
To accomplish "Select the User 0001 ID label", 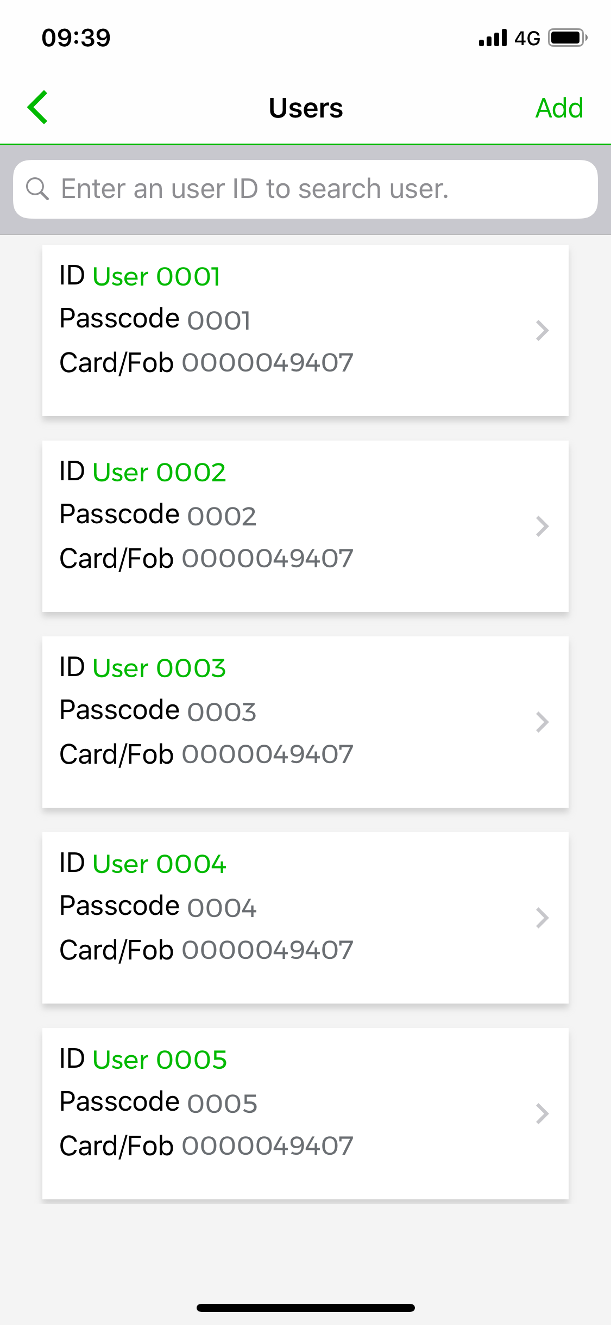I will click(x=156, y=276).
